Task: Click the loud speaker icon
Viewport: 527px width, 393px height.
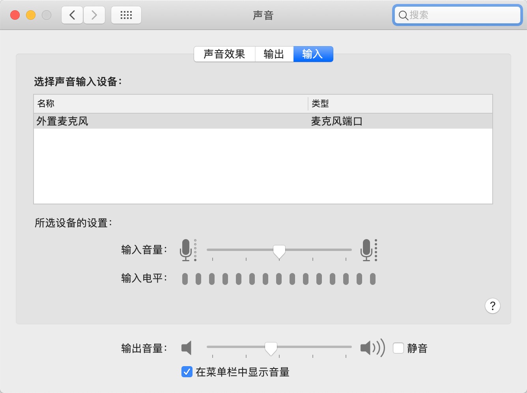Action: [x=372, y=348]
